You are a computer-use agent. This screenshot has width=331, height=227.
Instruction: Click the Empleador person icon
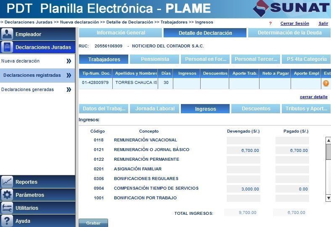(7, 34)
